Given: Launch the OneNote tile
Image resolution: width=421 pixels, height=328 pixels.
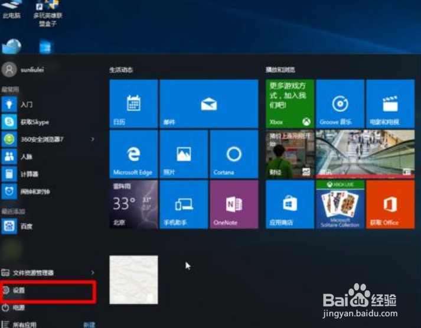Looking at the screenshot, I should (x=234, y=204).
